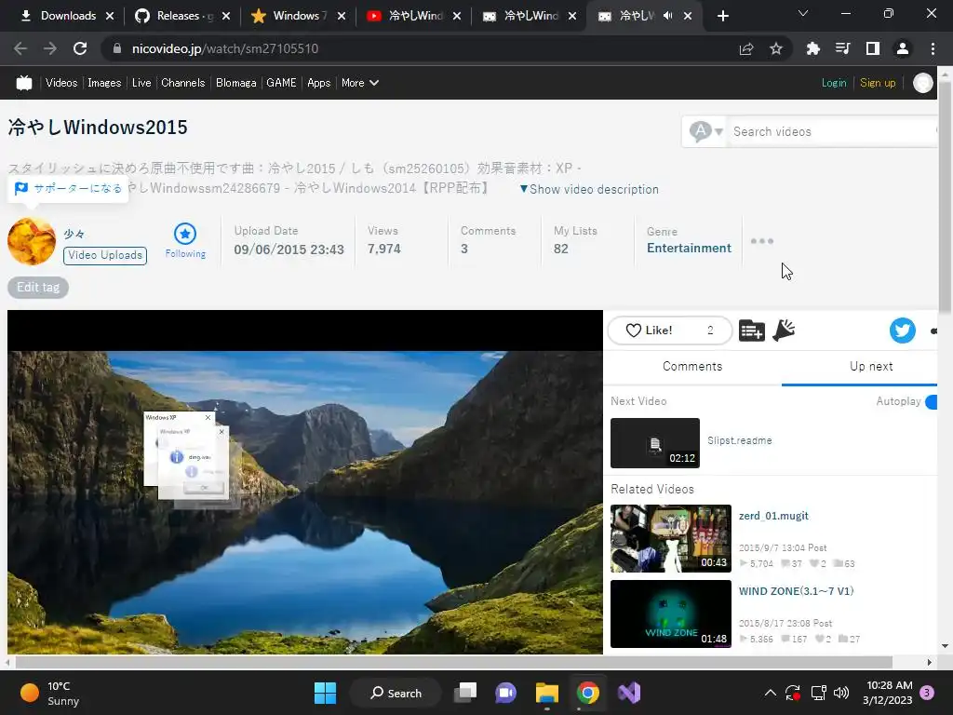The height and width of the screenshot is (715, 953).
Task: Open the Chrome extensions puzzle icon
Action: 812,48
